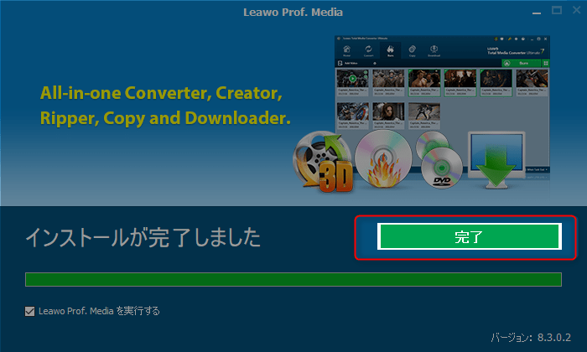
Task: Click the DVD discs icon
Action: coord(439,160)
